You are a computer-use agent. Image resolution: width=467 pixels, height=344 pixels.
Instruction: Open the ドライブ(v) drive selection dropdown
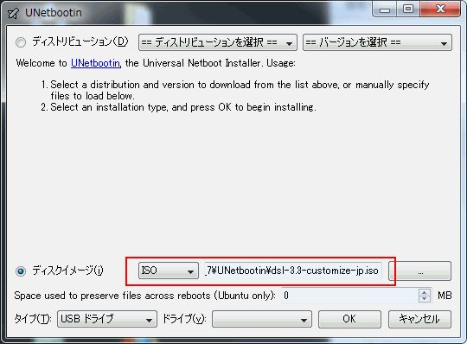(x=262, y=319)
